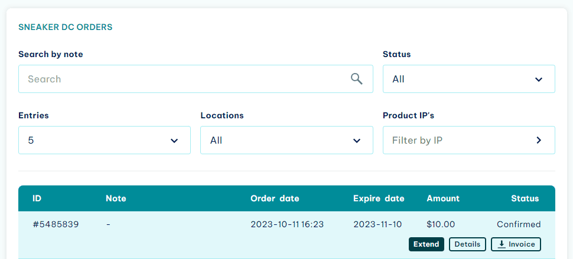Click the download icon on Invoice button
Viewport: 573px width, 259px height.
coord(502,244)
